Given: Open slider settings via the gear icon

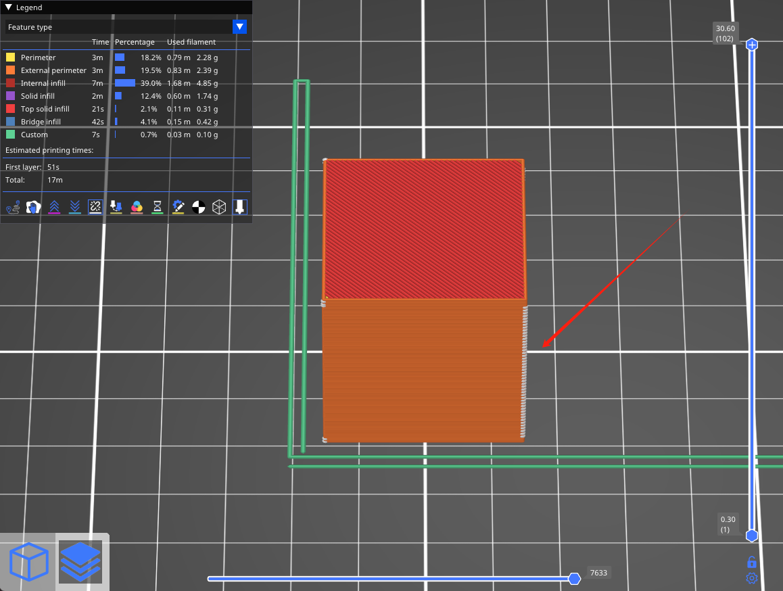Looking at the screenshot, I should tap(752, 579).
